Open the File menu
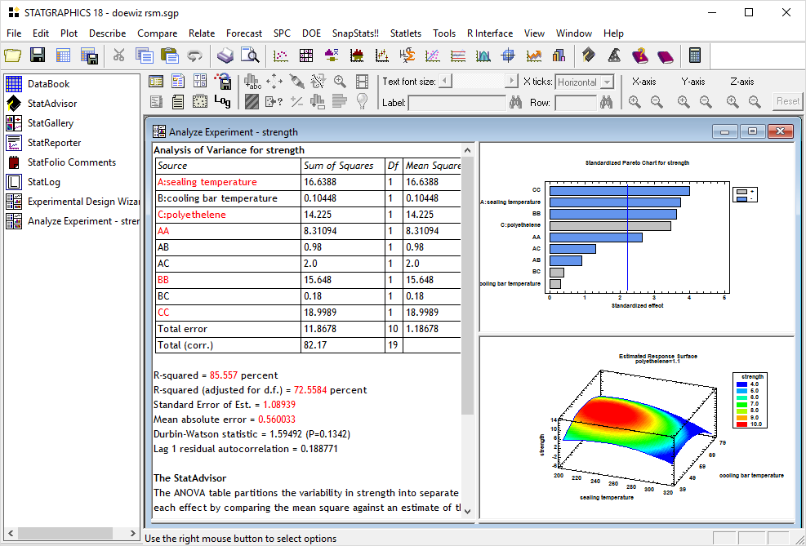806x546 pixels. 14,33
